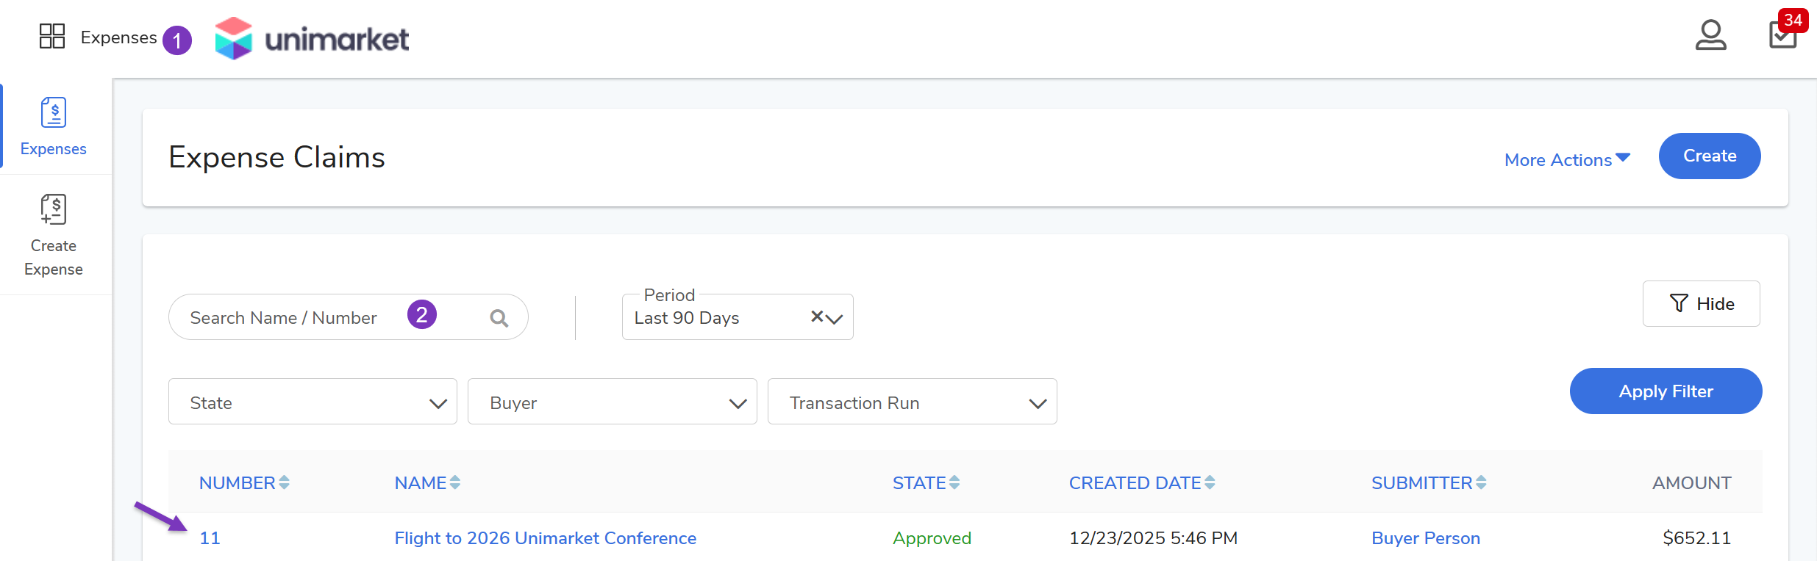The width and height of the screenshot is (1817, 561).
Task: Click the Unimarket logo
Action: [x=312, y=38]
